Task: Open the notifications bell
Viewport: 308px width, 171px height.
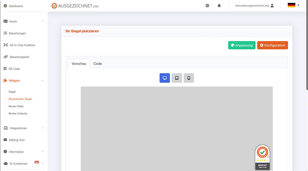Action: point(219,6)
